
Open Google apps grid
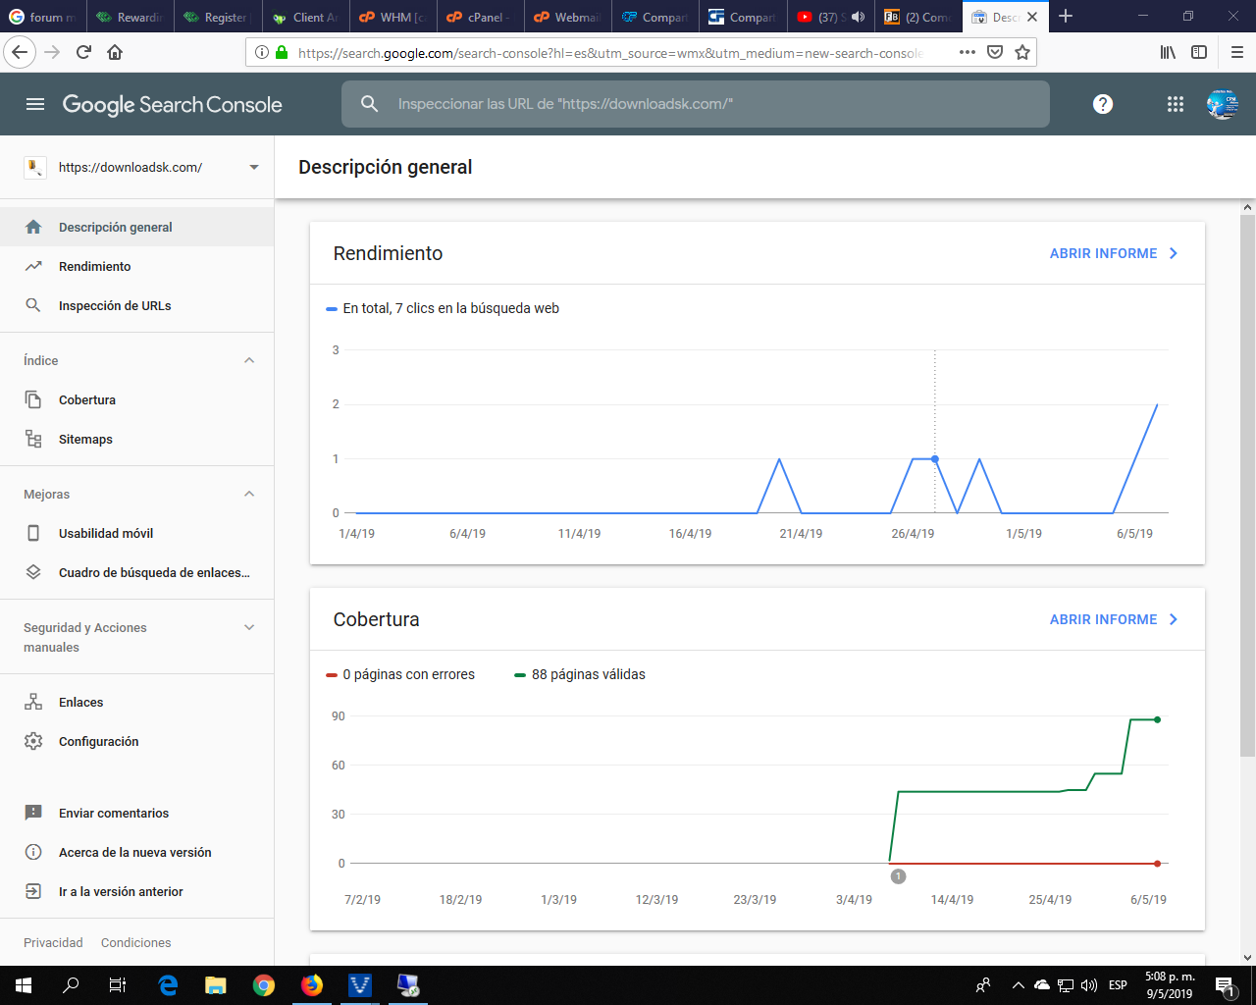(x=1176, y=104)
